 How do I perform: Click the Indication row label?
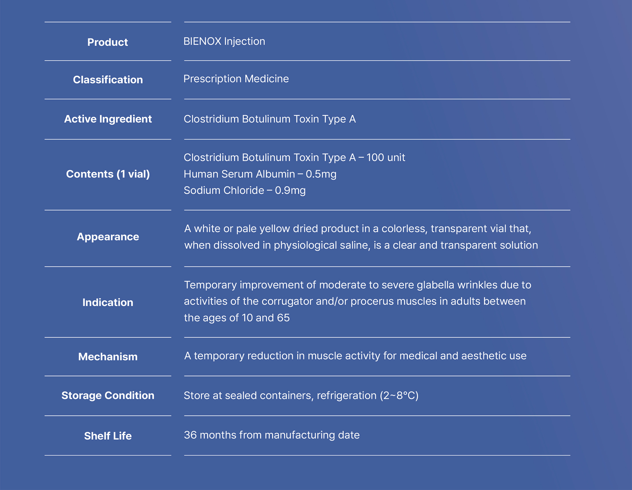coord(108,302)
